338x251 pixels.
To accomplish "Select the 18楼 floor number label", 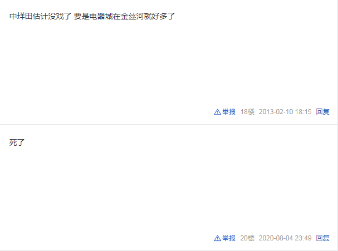I will [x=247, y=112].
